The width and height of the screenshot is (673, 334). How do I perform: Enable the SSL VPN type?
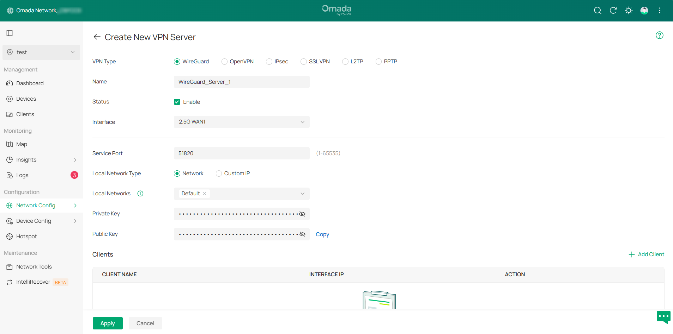303,61
